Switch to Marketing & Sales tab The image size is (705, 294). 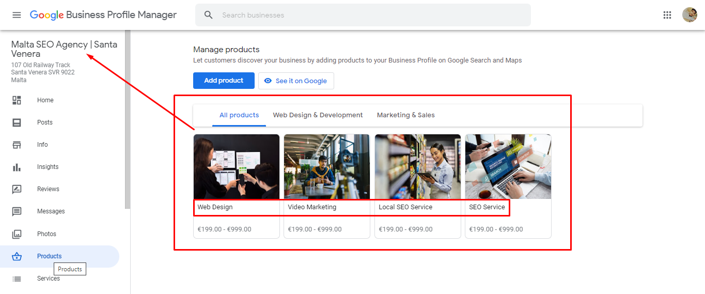point(406,115)
